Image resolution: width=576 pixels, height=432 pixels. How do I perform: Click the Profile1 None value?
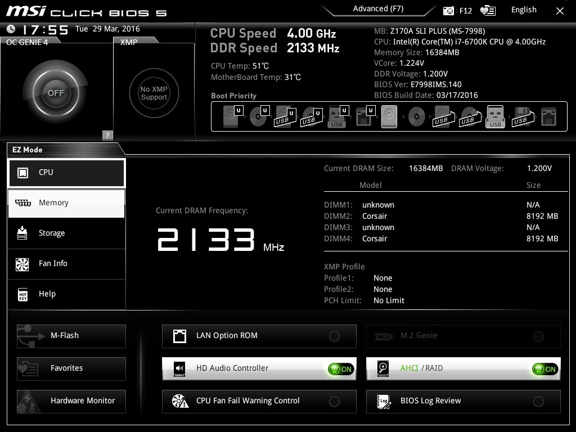[x=382, y=278]
